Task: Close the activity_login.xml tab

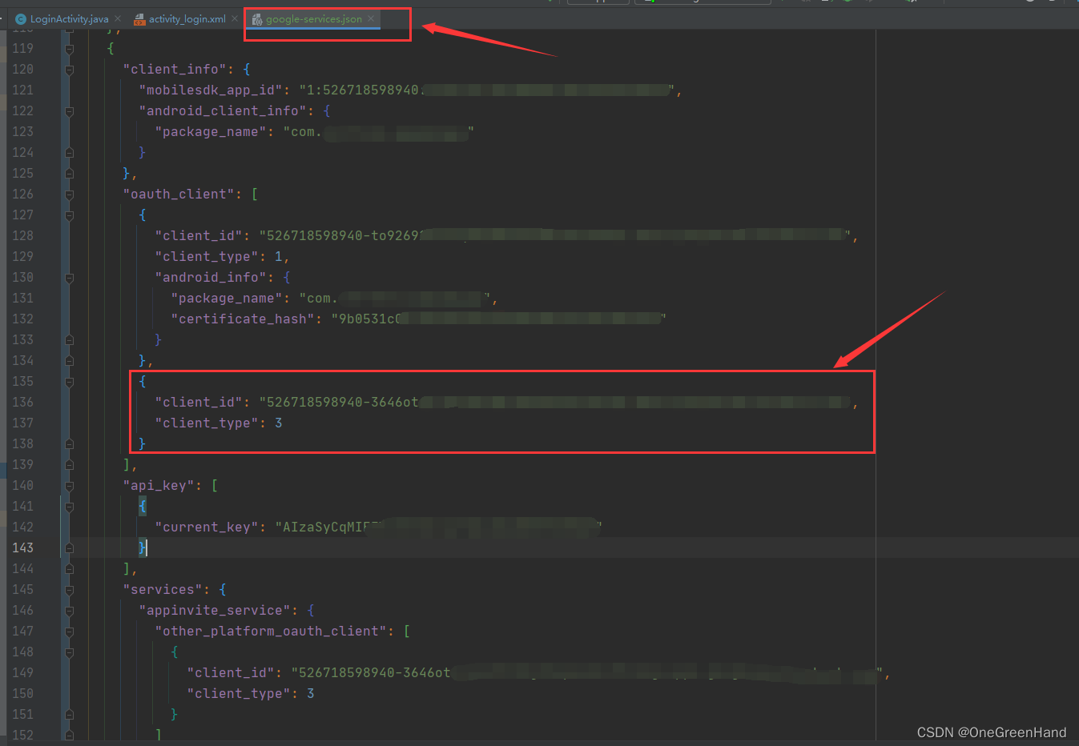Action: [x=235, y=18]
